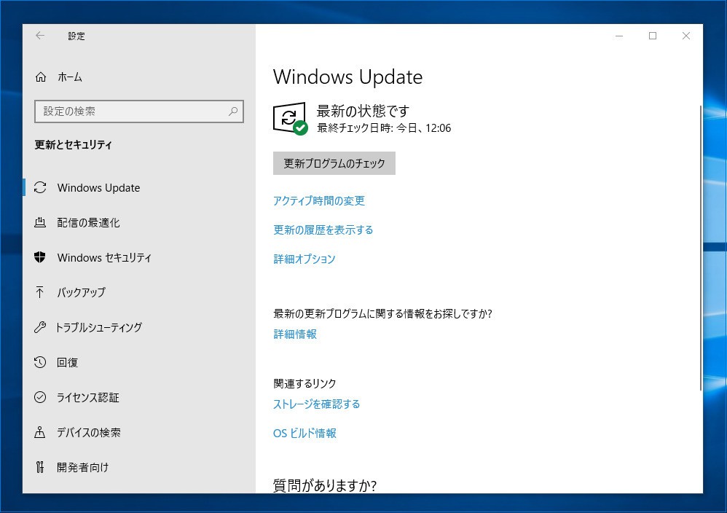Click the 最新の更新プログラムに関する情報 question text
Viewport: 727px width, 513px height.
(x=382, y=314)
